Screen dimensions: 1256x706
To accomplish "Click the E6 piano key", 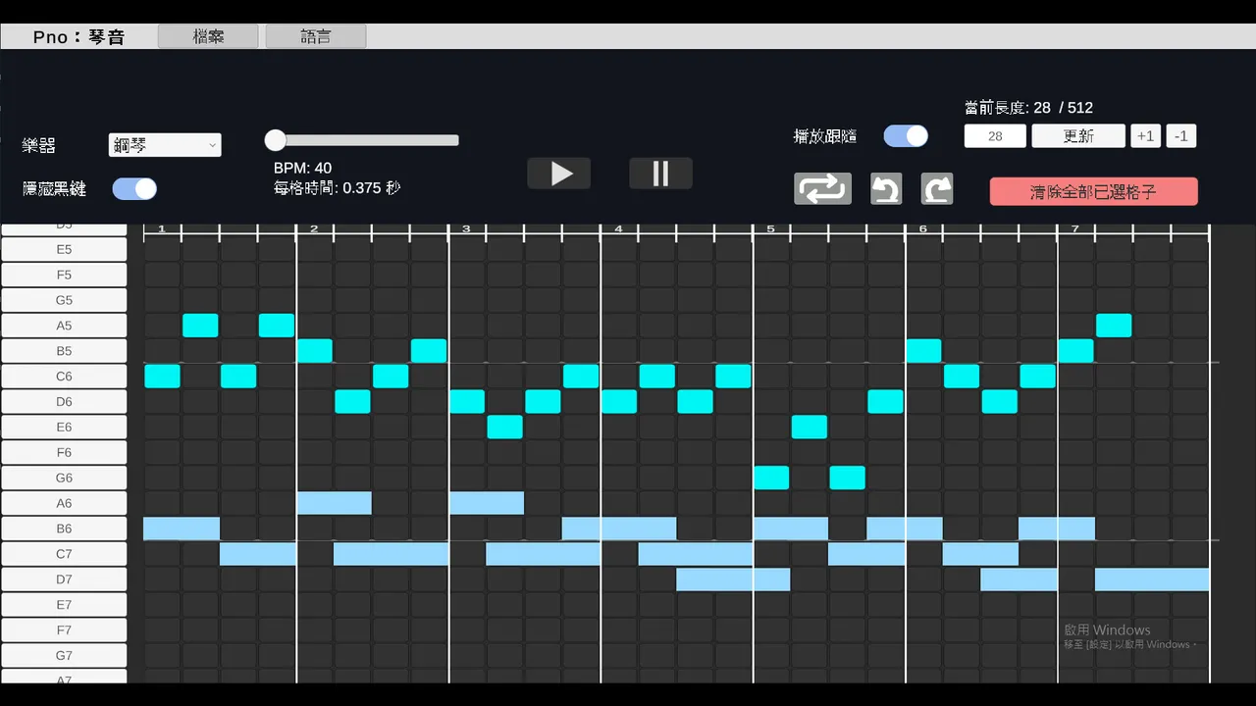I will pyautogui.click(x=64, y=428).
